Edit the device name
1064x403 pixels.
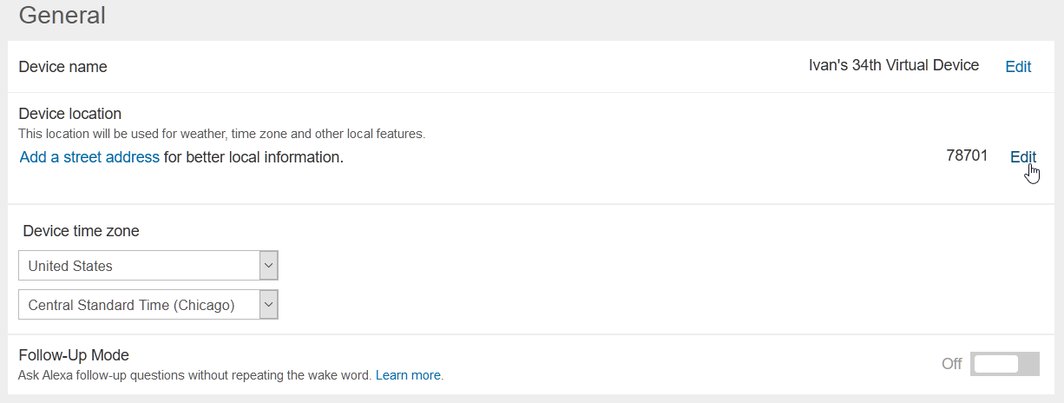pos(1018,67)
